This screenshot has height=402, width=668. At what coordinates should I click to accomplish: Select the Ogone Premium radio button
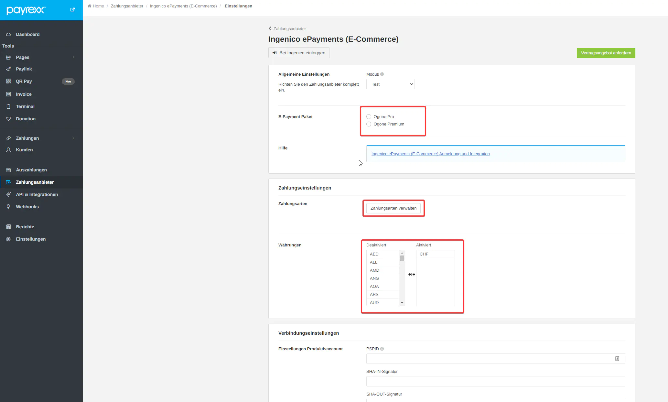[x=369, y=124]
